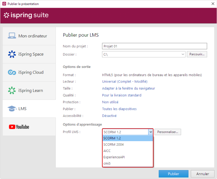The width and height of the screenshot is (217, 179).
Task: Click the Publier pour LMS heading
Action: click(x=81, y=35)
